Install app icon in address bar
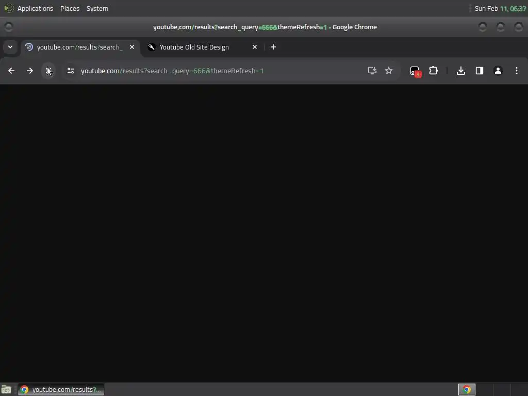 pos(372,71)
